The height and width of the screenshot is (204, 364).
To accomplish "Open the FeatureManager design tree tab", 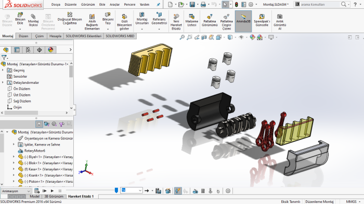I will click(6, 50).
